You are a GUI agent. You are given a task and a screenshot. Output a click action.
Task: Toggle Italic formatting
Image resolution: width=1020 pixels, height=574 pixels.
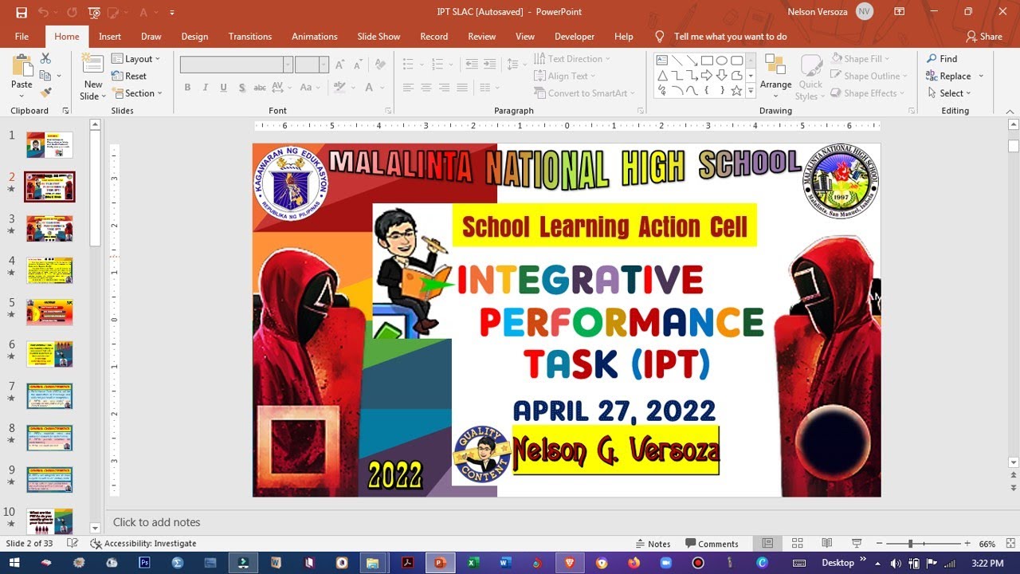205,88
